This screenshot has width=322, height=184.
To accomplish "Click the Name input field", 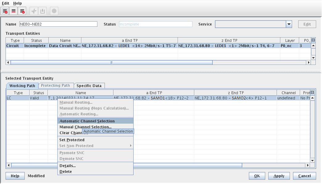I will tap(58, 24).
